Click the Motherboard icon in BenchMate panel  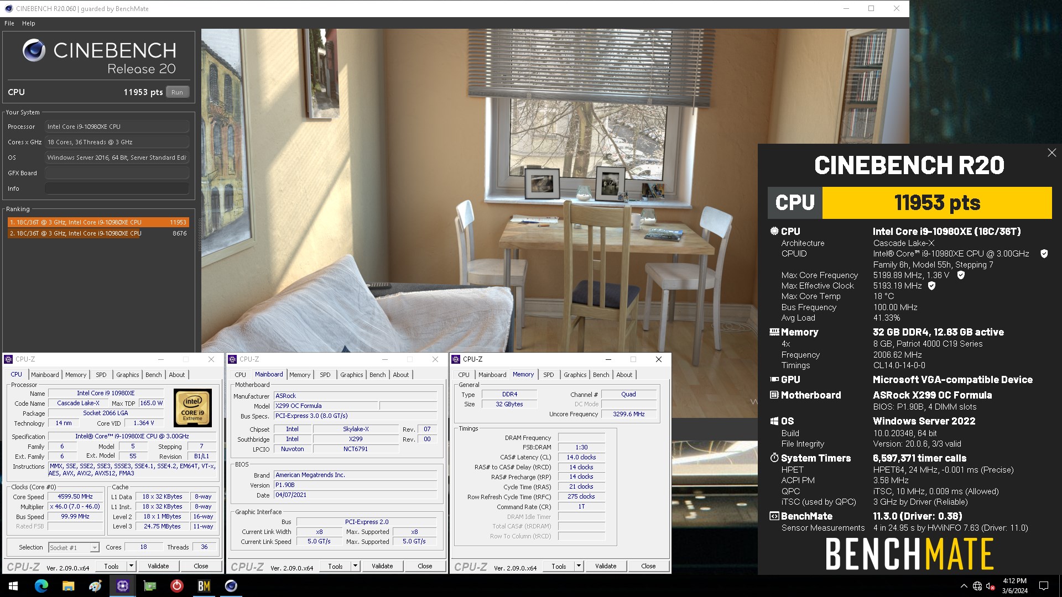click(x=774, y=395)
